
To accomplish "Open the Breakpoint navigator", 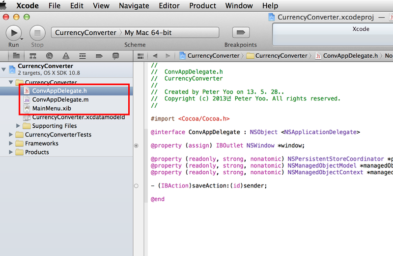I will tap(99, 56).
